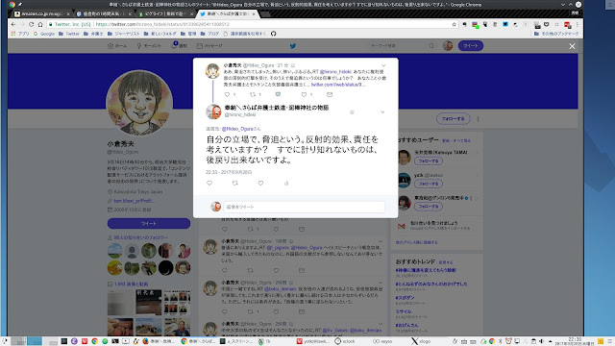Open xlogo item in taskbar
Viewport: 615px width, 346px height.
pos(421,341)
